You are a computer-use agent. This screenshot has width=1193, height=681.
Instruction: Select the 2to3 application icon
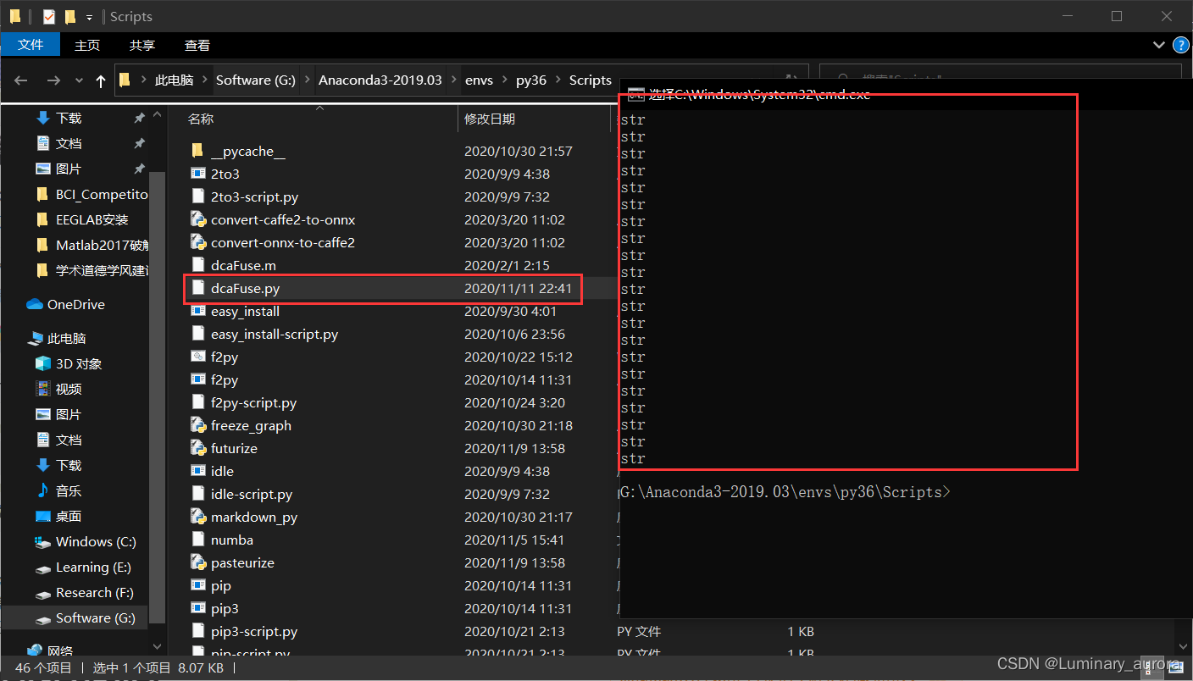[x=197, y=174]
